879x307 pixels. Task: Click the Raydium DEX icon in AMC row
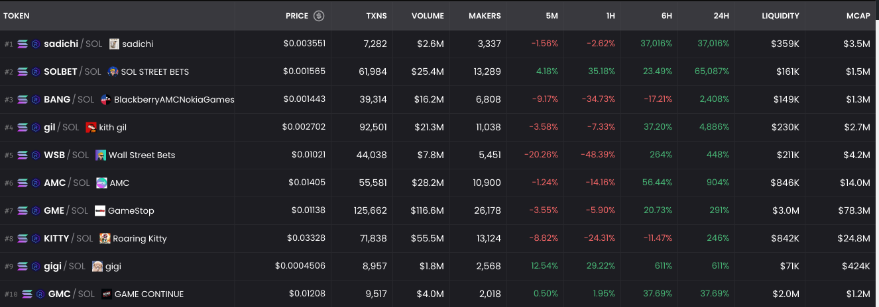click(36, 183)
